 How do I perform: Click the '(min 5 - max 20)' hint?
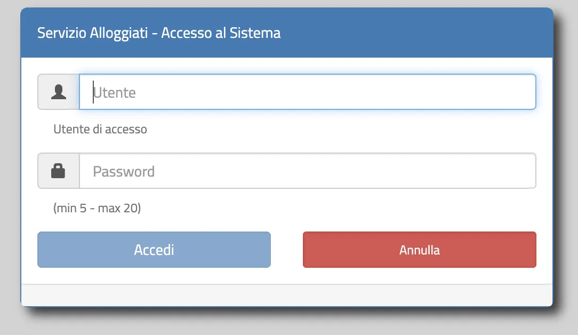[x=97, y=208]
